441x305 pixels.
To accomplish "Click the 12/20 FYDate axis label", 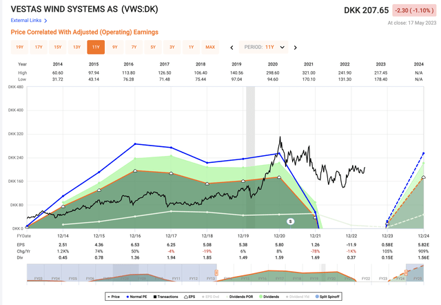I will (279, 236).
